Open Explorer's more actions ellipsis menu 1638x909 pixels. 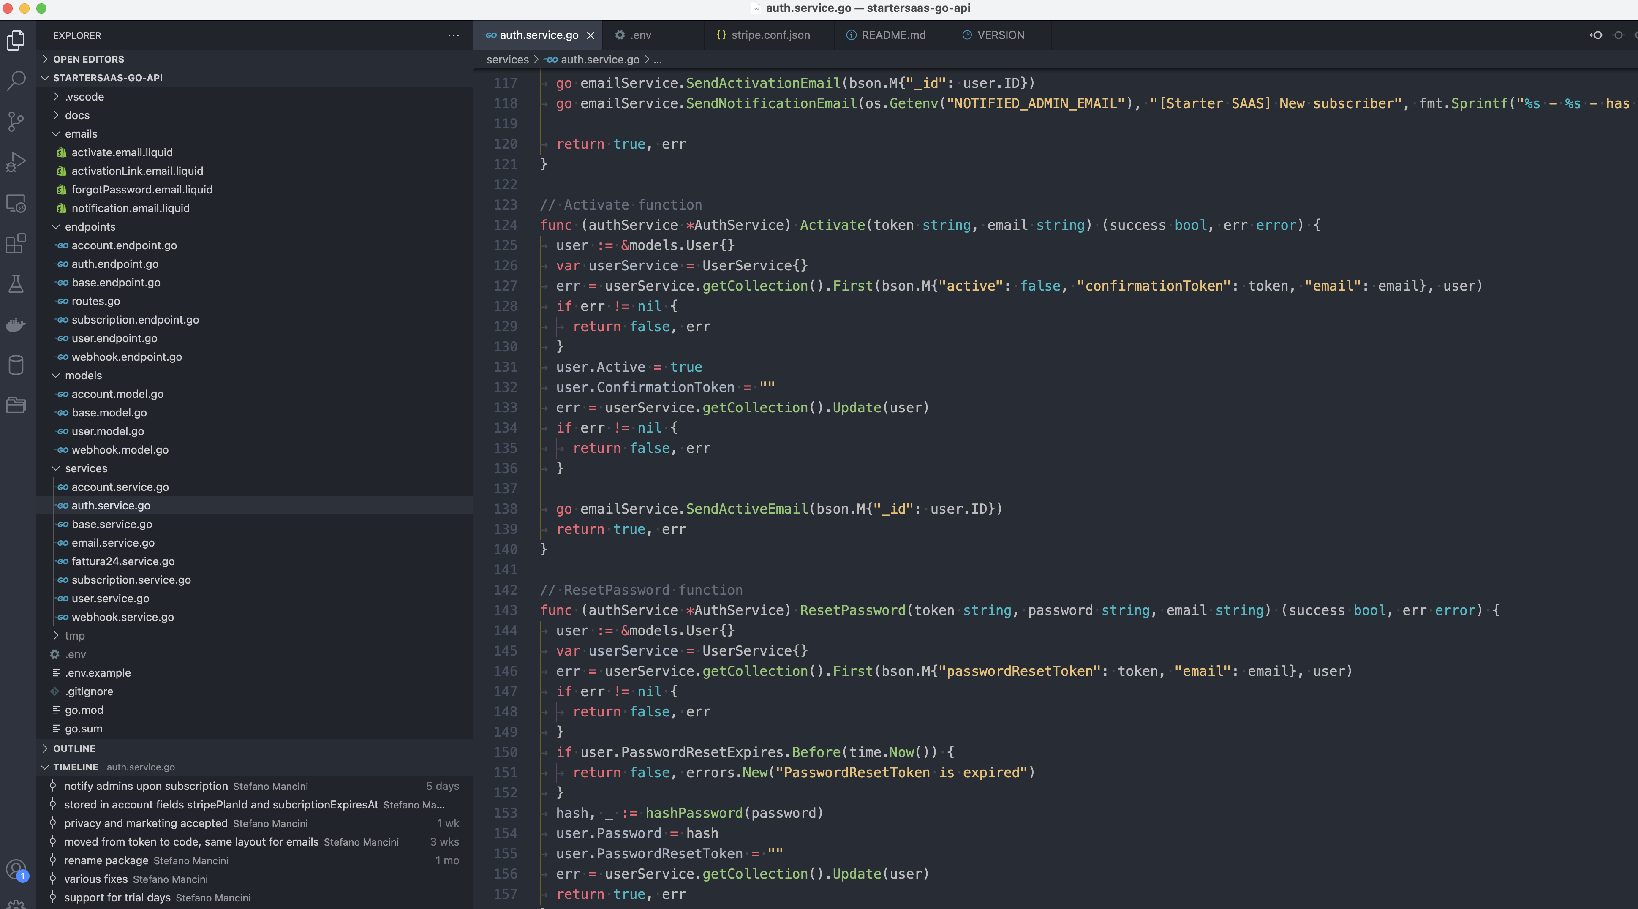point(453,35)
